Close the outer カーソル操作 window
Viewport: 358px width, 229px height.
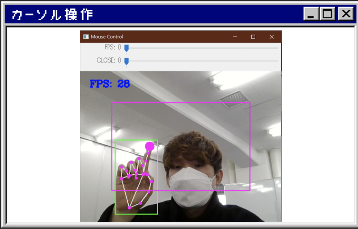click(x=345, y=14)
